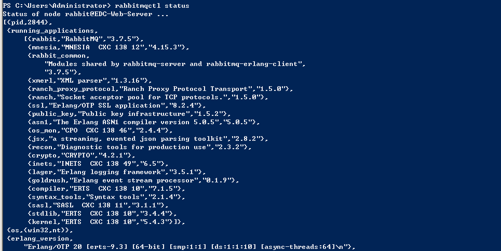Viewport: 501px width, 251px height.
Task: Click the goldrush event stream processor entry
Action: point(133,180)
